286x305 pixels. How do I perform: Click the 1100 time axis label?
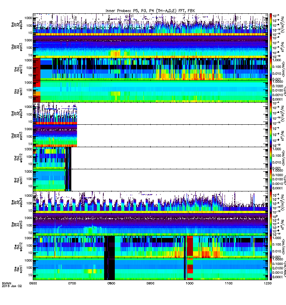tap(228, 283)
